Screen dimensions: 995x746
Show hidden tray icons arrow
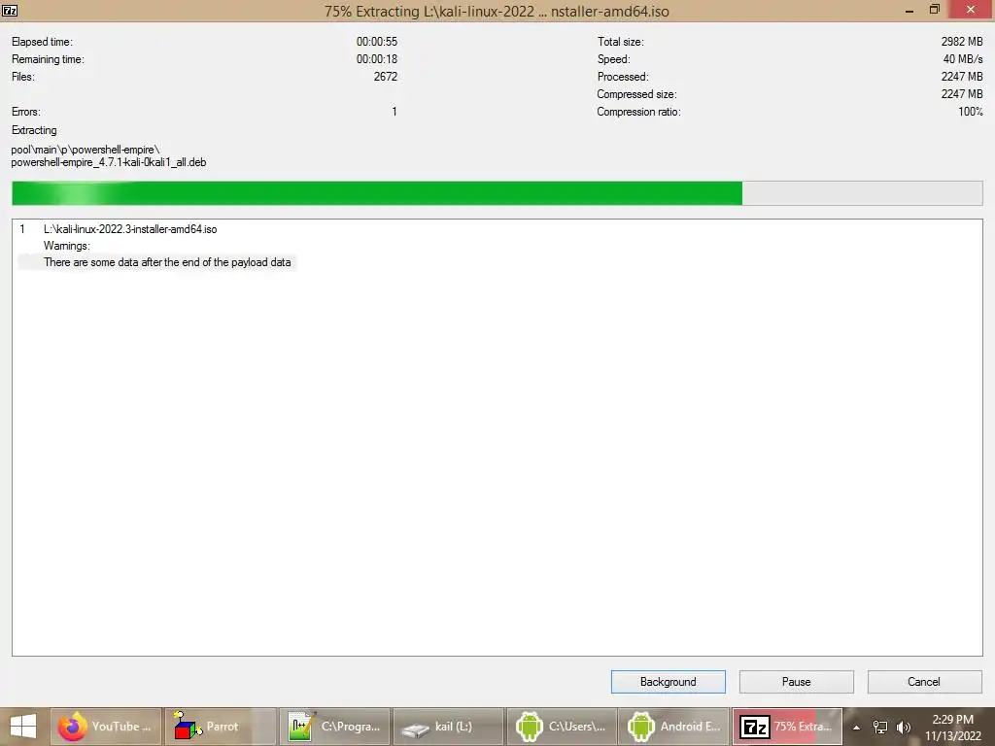[856, 728]
